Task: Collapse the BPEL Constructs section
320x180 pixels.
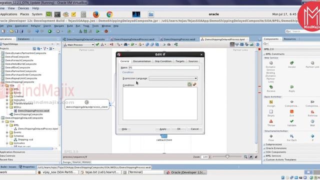Action: (x=264, y=54)
